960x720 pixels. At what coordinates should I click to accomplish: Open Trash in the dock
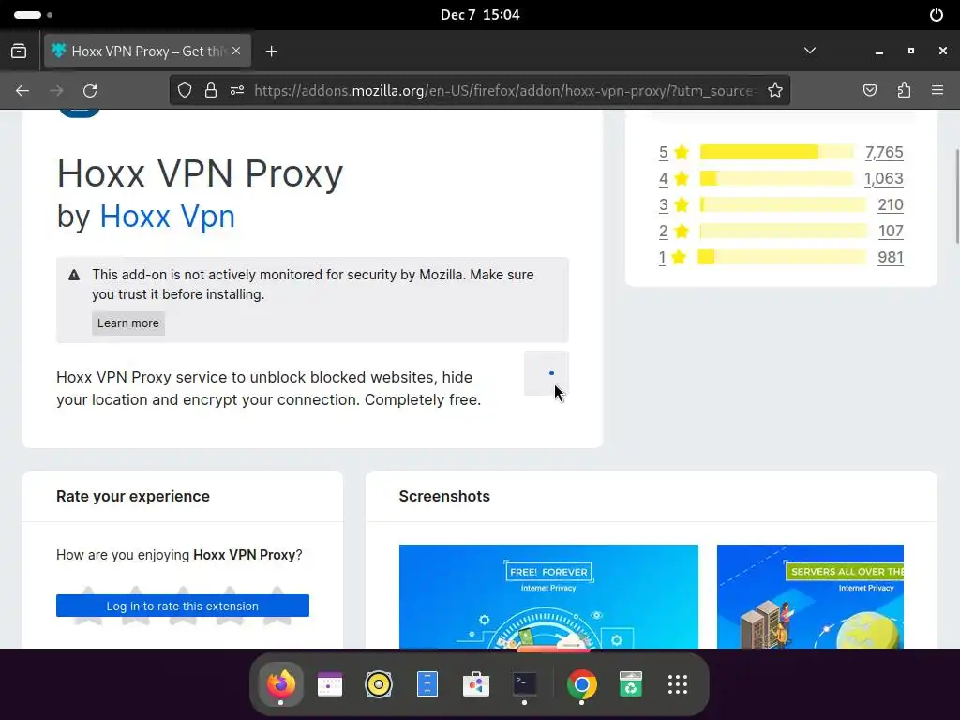pos(631,683)
